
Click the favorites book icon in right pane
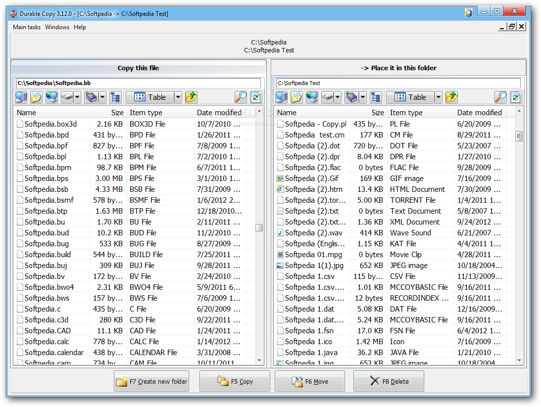click(352, 97)
